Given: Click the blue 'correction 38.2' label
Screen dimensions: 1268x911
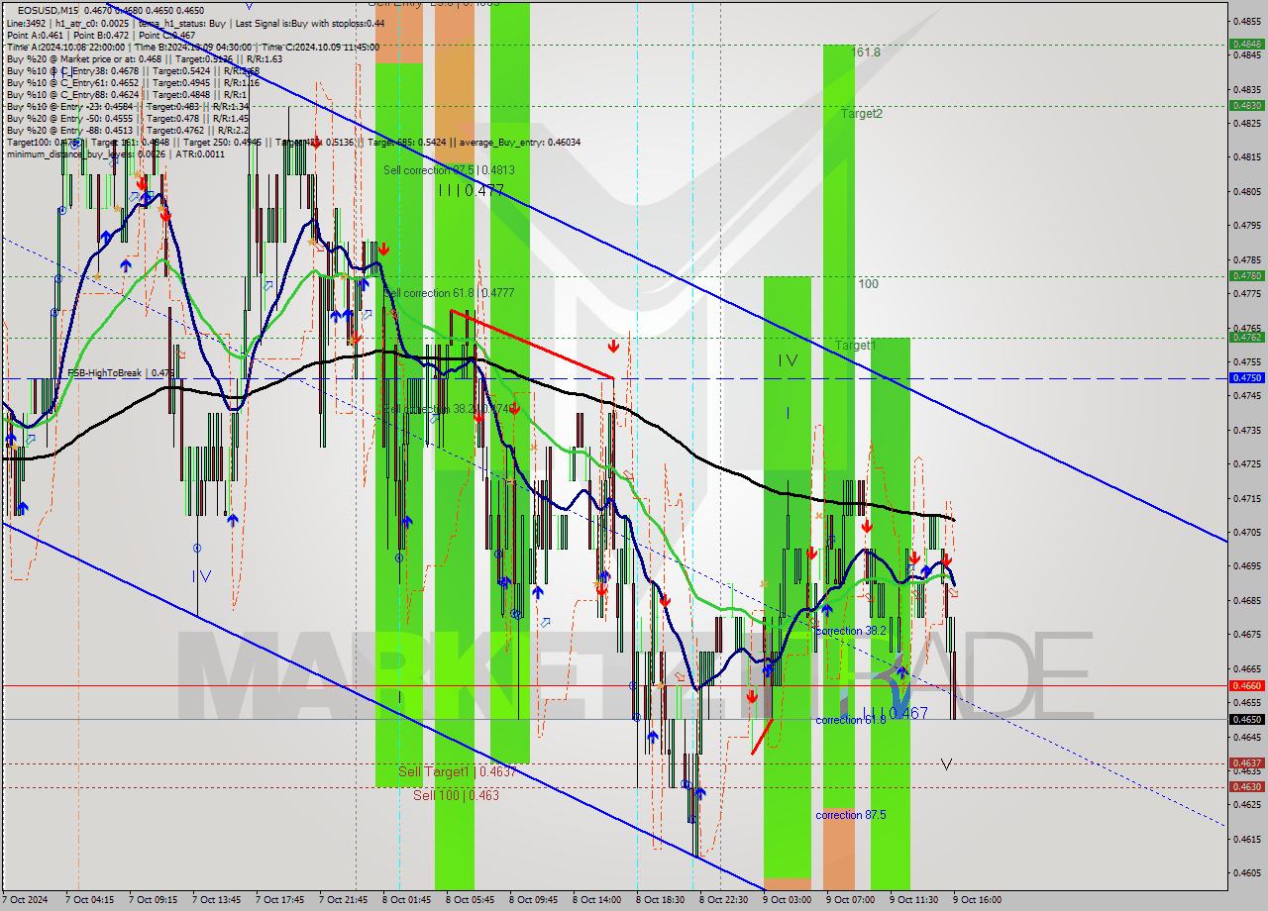Looking at the screenshot, I should [851, 631].
